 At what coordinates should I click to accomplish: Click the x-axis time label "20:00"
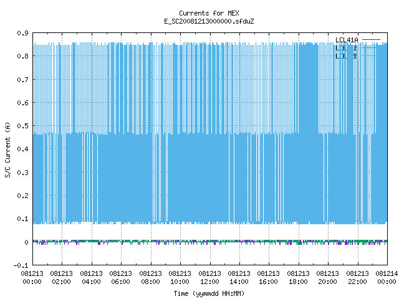coord(327,282)
